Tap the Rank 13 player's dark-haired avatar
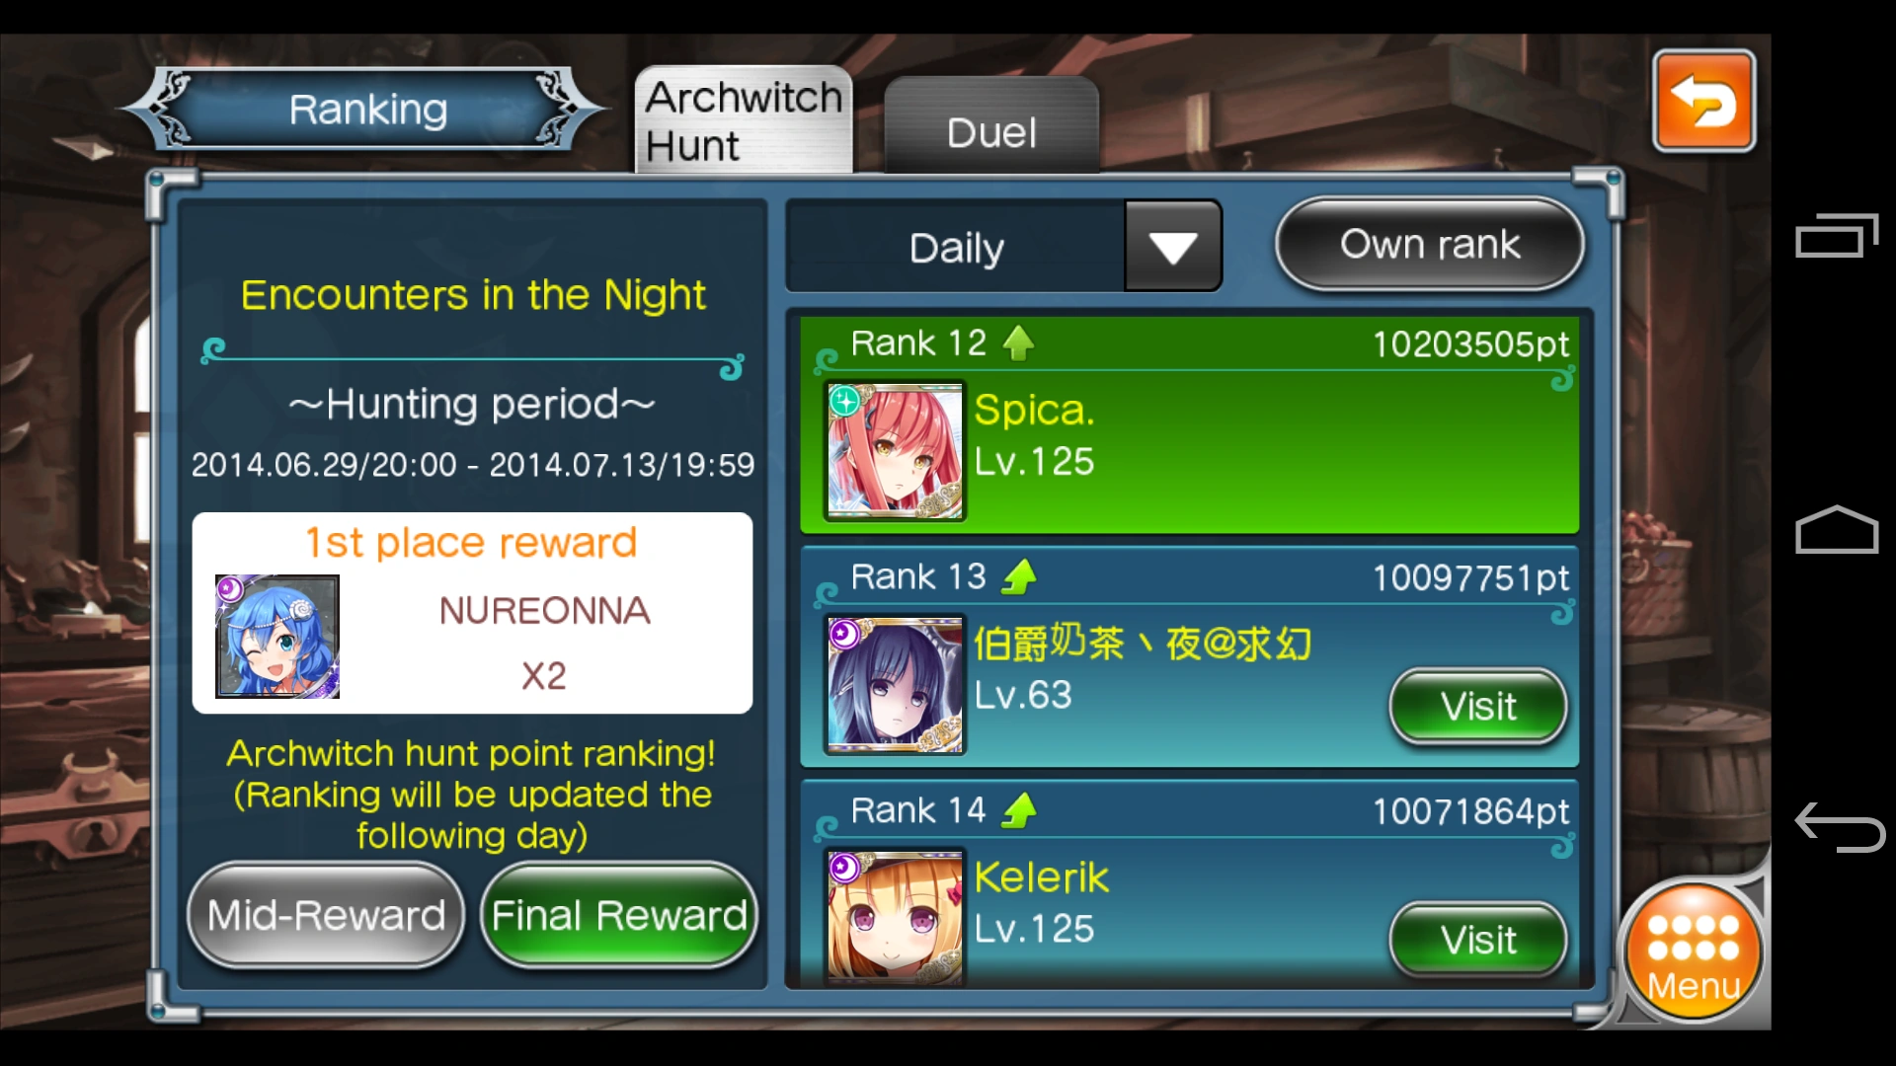The width and height of the screenshot is (1896, 1066). [x=895, y=685]
